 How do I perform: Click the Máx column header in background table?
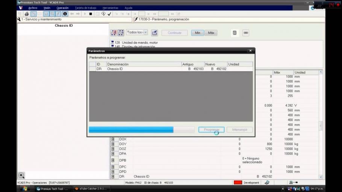tap(283, 73)
